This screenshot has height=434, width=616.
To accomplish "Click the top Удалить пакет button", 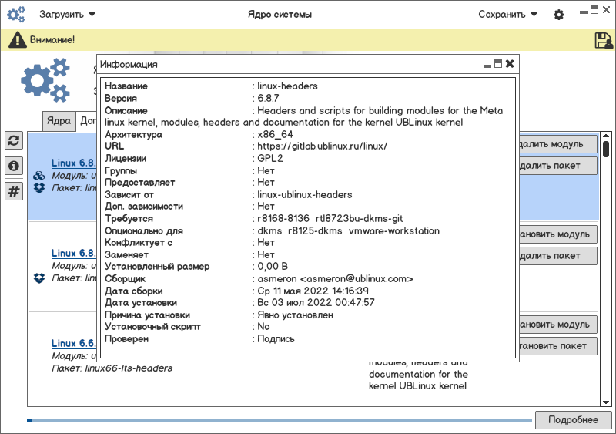I will (558, 166).
